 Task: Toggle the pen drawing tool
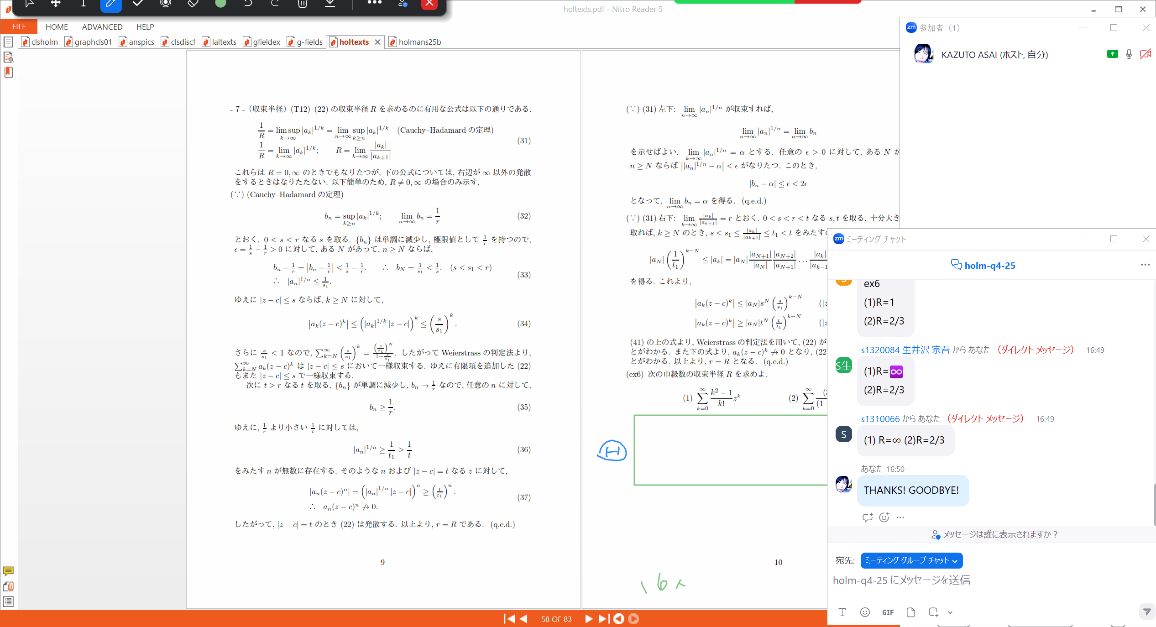click(111, 4)
